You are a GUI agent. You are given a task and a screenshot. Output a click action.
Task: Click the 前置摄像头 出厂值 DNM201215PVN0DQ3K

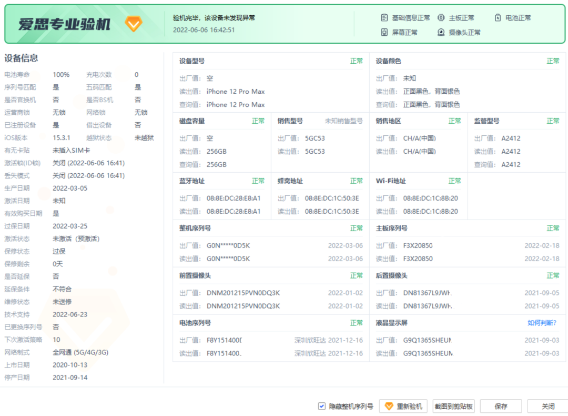(x=243, y=293)
